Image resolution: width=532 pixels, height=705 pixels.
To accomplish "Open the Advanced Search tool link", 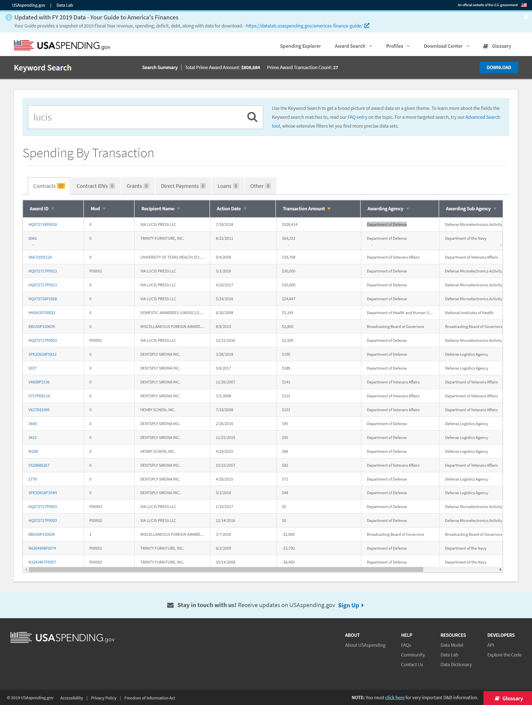I will [x=482, y=117].
